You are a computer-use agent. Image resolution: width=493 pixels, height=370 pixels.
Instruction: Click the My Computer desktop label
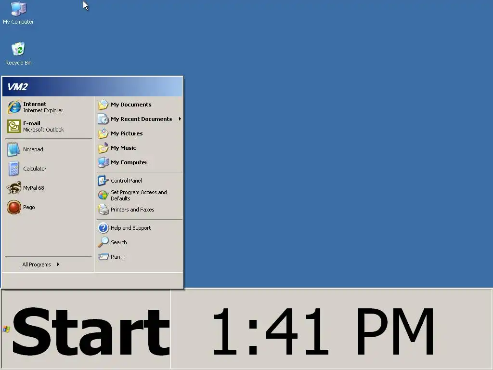click(18, 22)
